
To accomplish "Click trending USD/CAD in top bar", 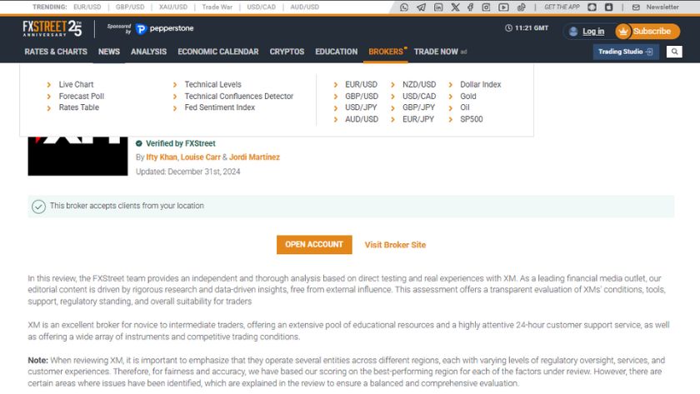I will click(261, 7).
